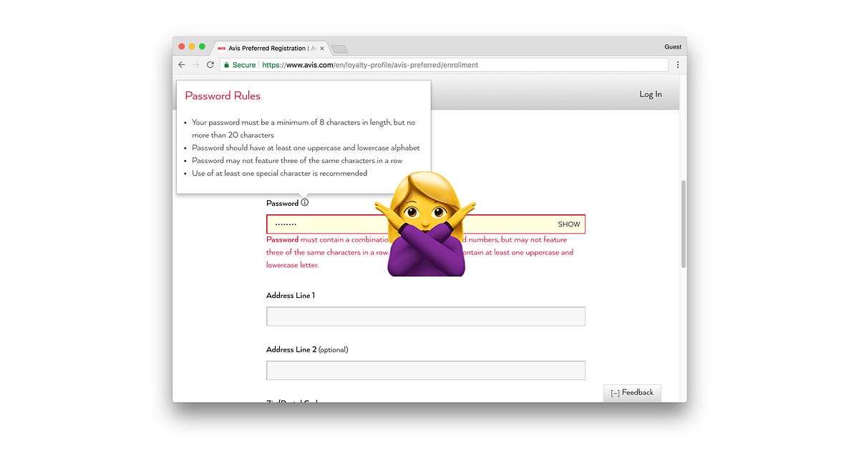Click the password info icon
859x463 pixels.
point(305,203)
